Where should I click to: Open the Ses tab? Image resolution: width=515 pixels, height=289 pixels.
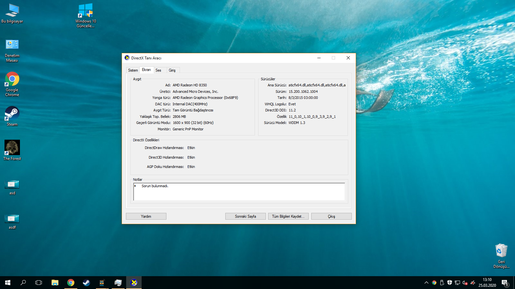coord(158,70)
